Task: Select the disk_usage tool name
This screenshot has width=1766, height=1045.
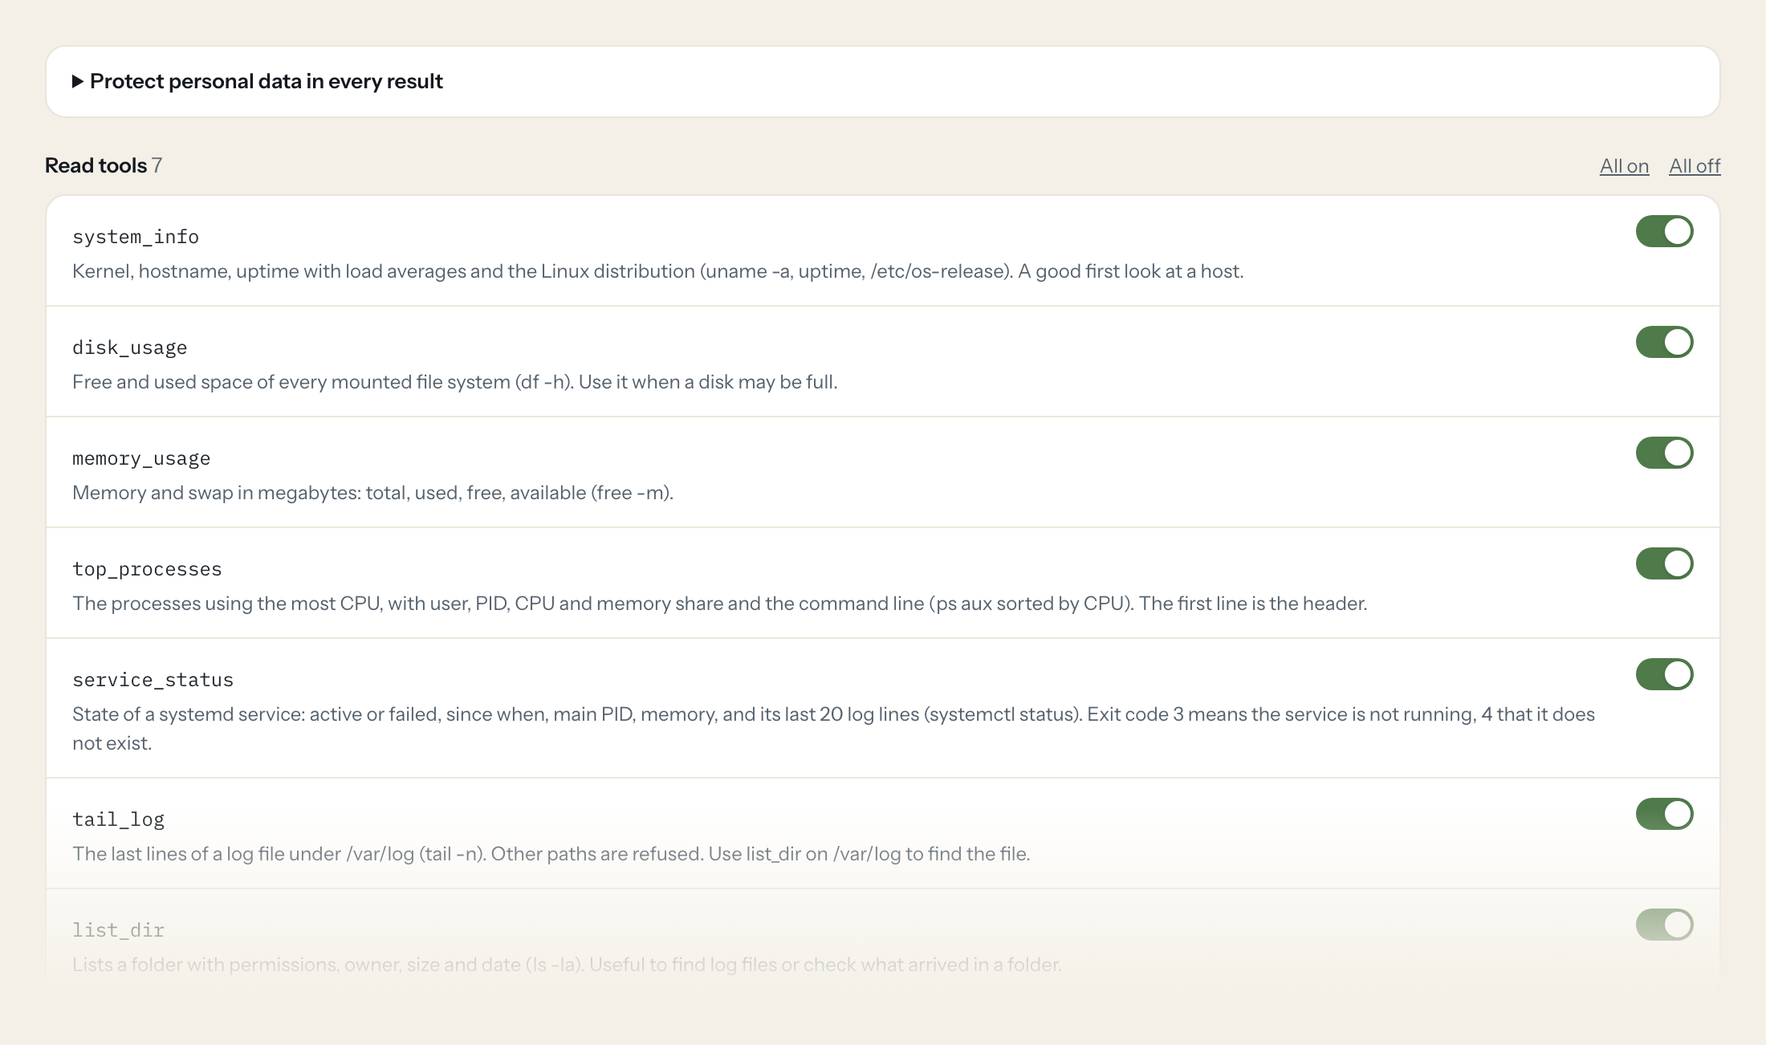Action: pos(130,348)
